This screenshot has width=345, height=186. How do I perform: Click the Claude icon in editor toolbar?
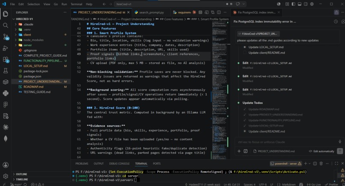pos(194,12)
